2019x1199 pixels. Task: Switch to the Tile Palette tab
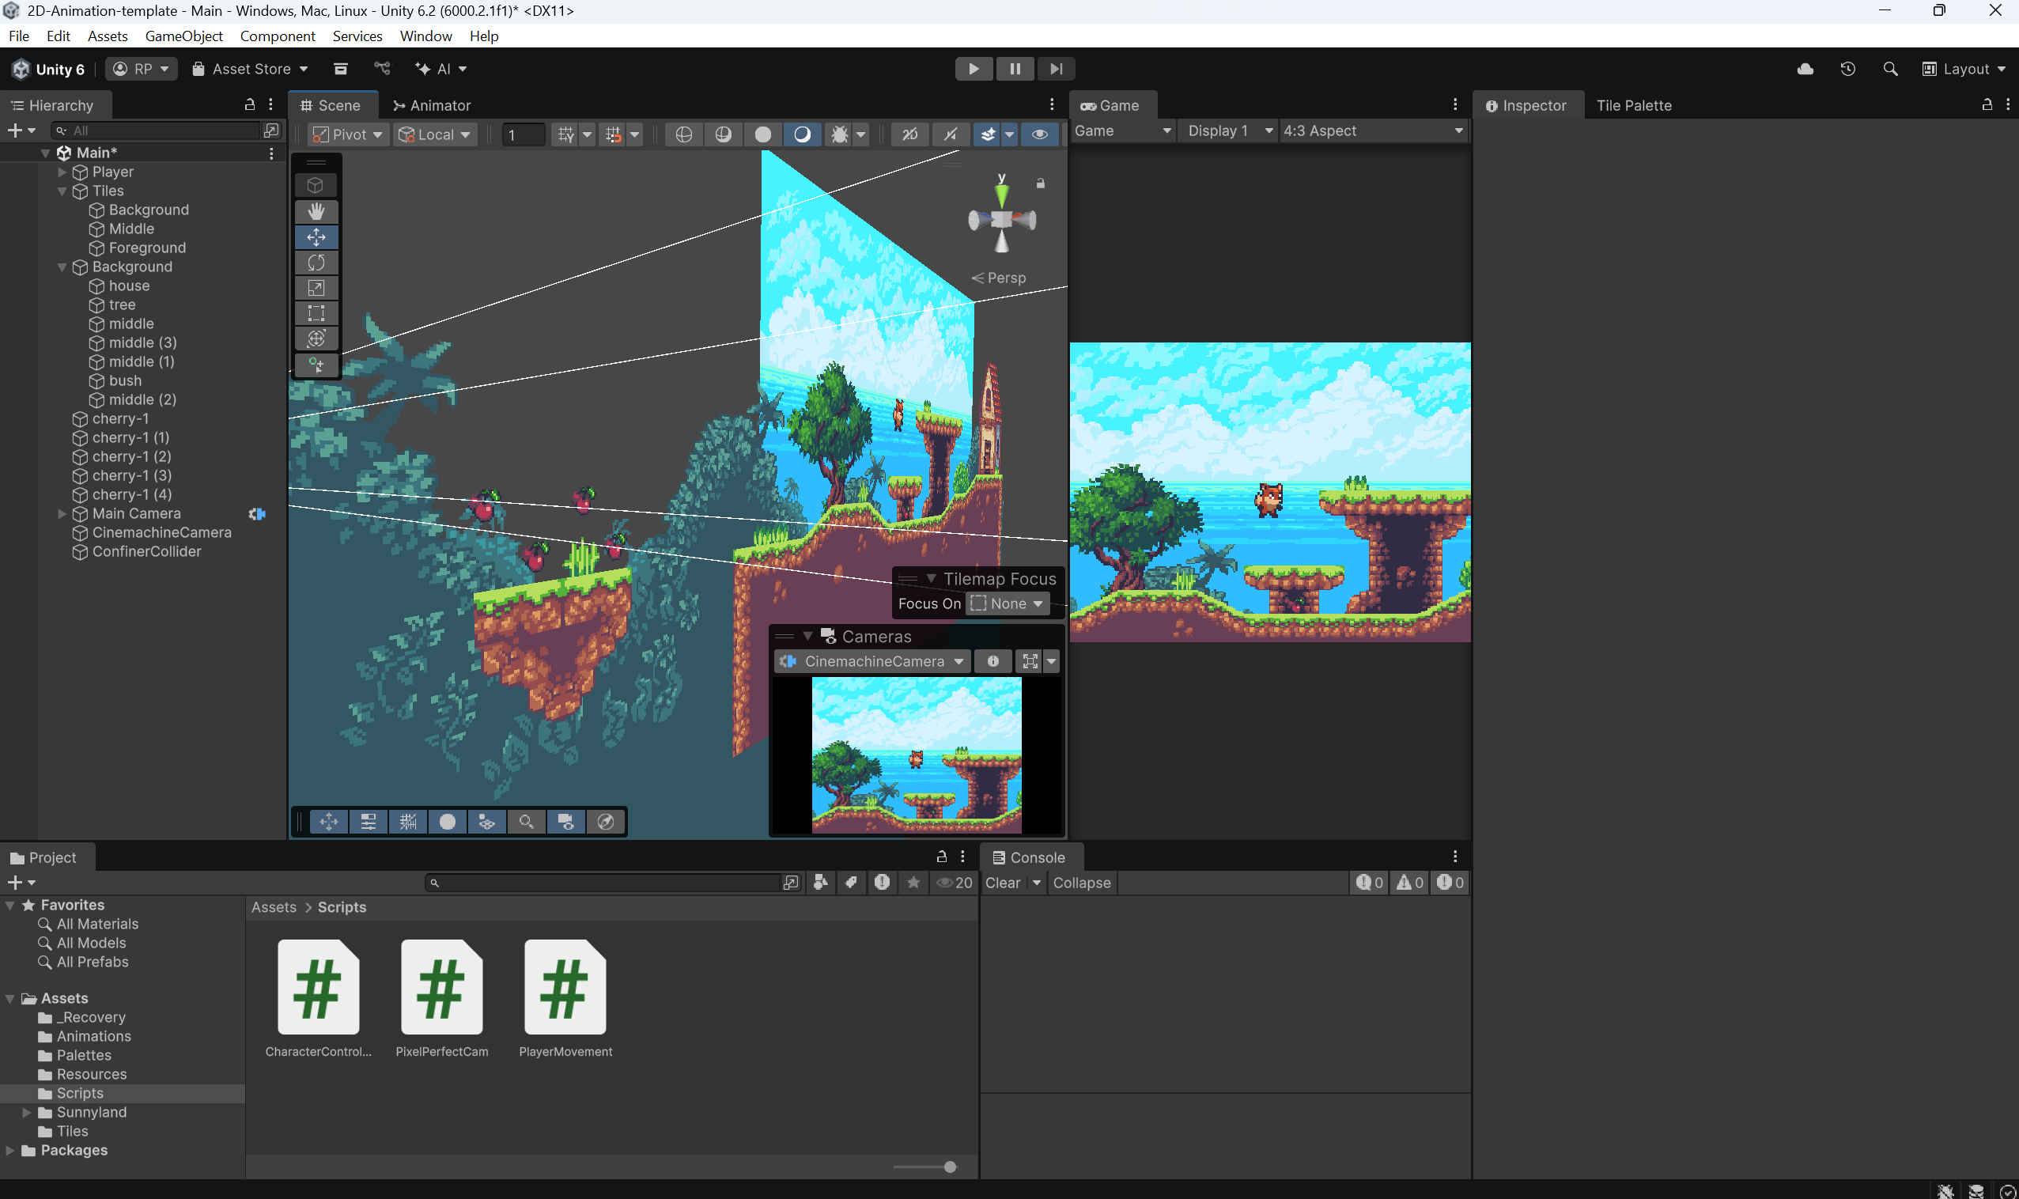pos(1634,106)
